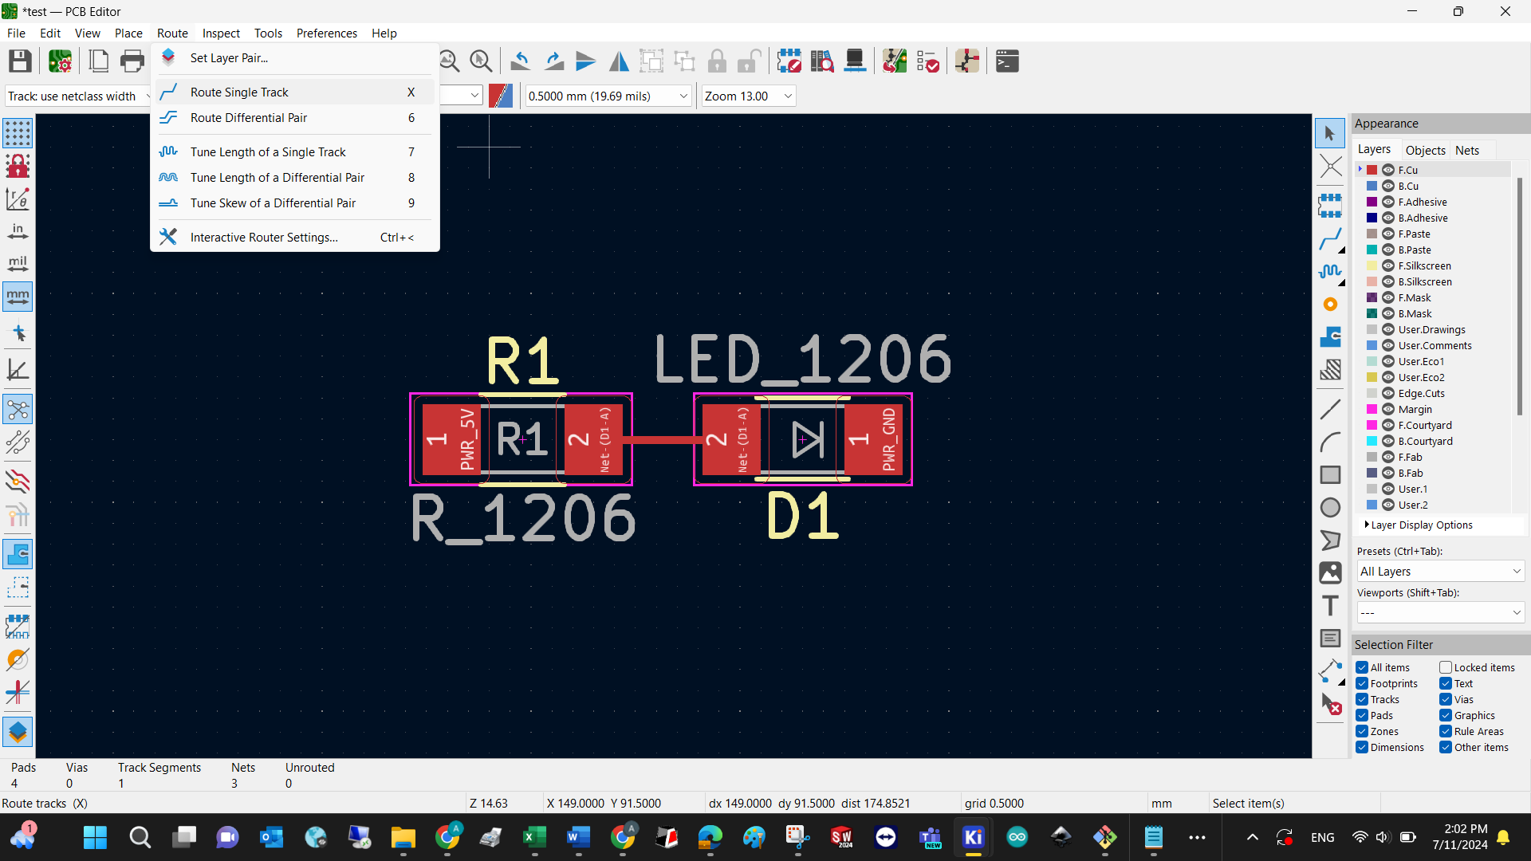Image resolution: width=1531 pixels, height=861 pixels.
Task: Open the Preferences menu
Action: tap(326, 33)
